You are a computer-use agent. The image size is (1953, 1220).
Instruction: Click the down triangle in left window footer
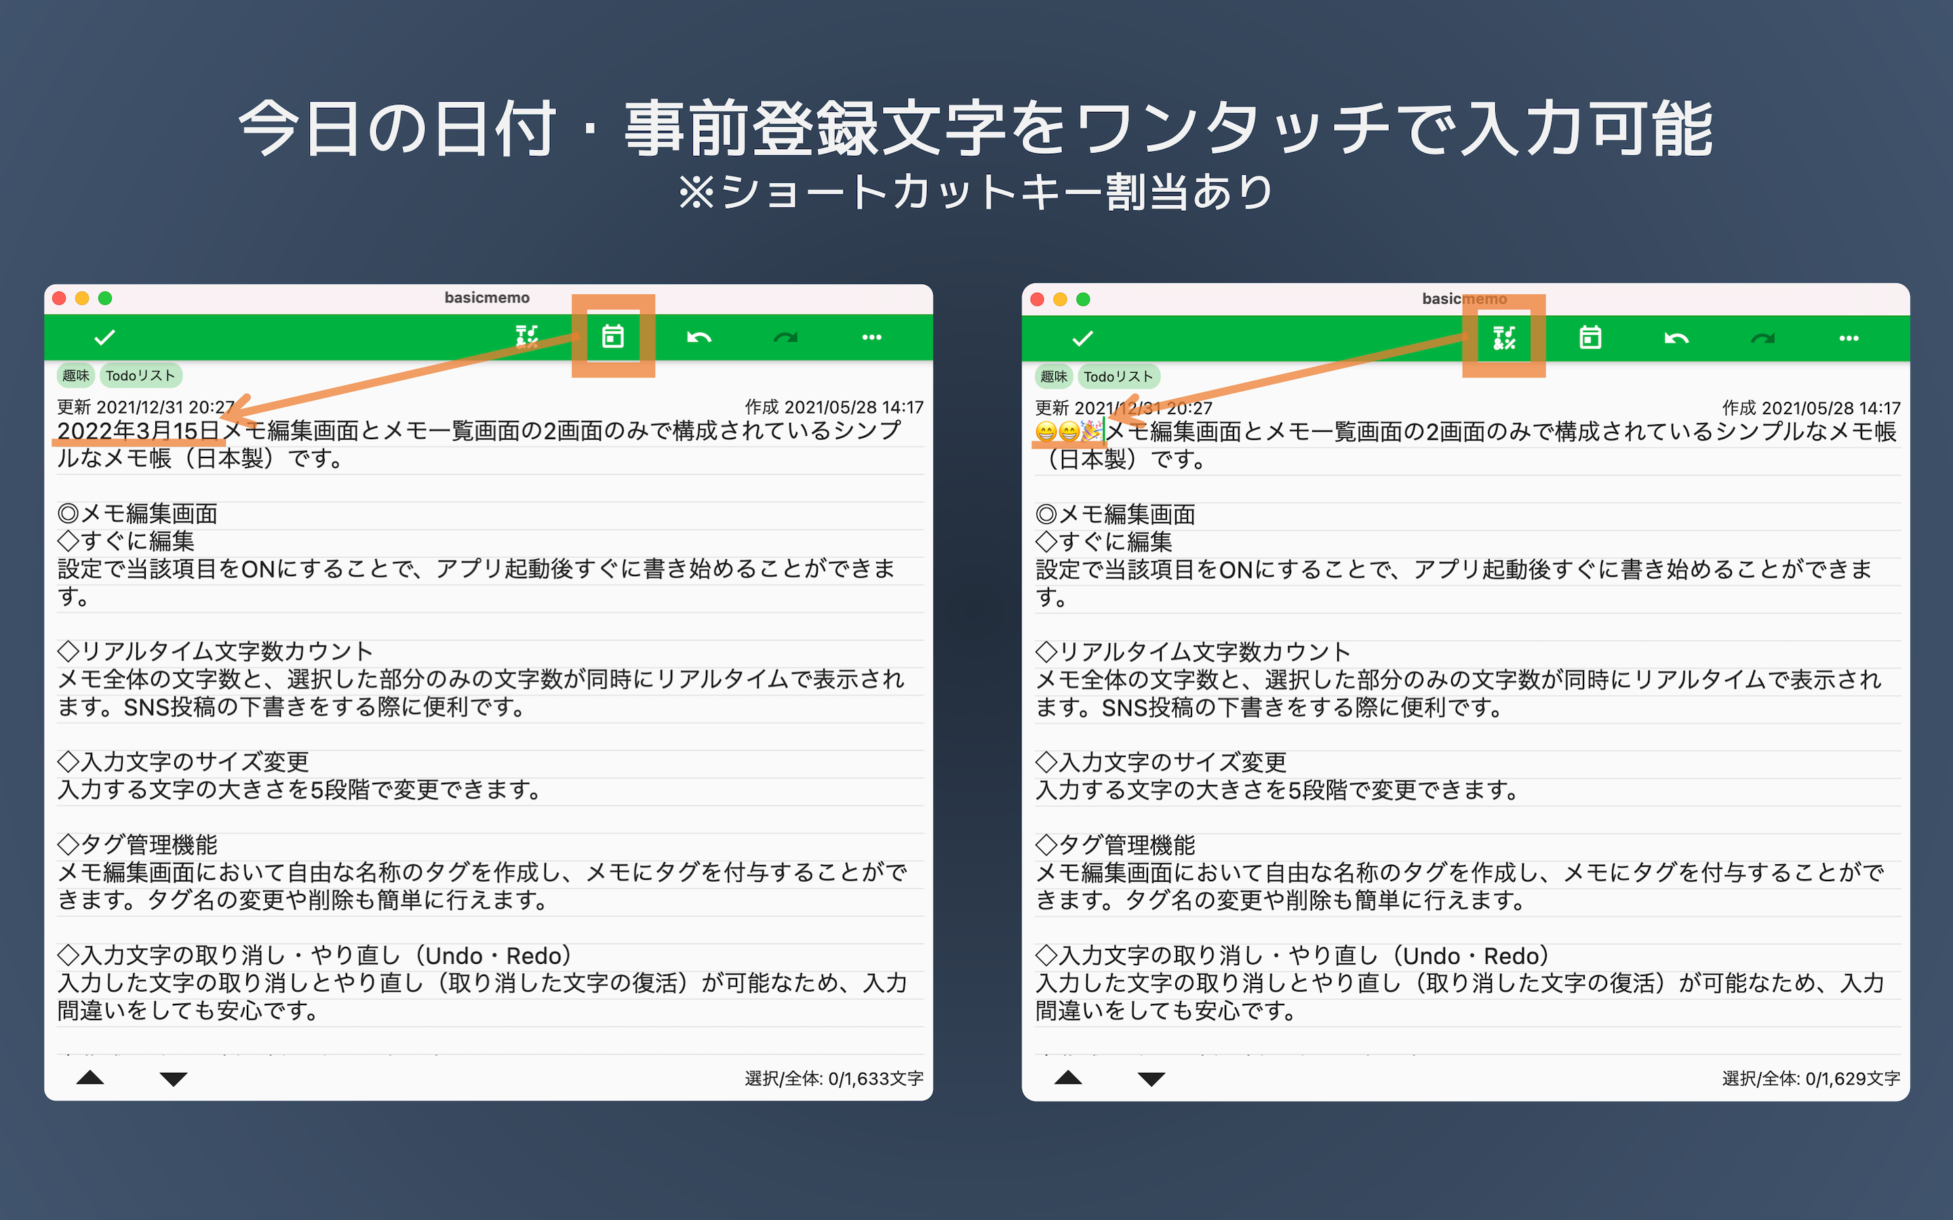click(174, 1079)
